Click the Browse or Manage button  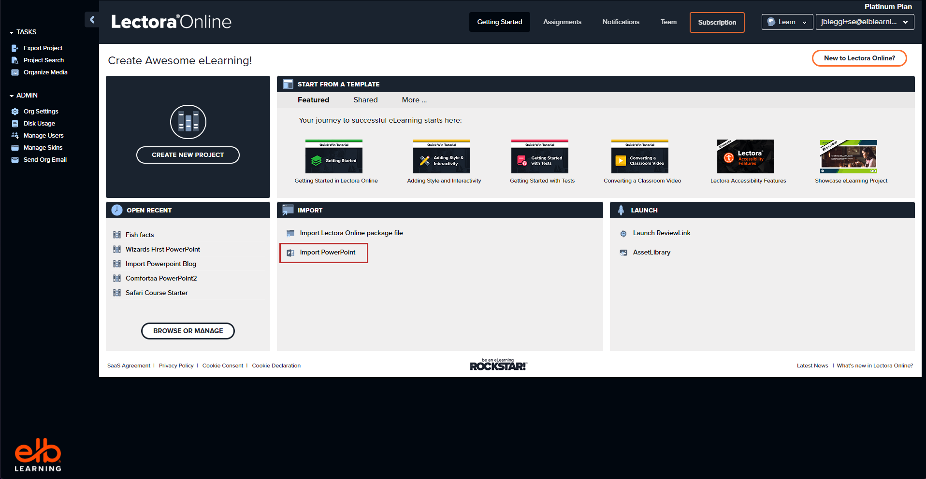tap(188, 331)
